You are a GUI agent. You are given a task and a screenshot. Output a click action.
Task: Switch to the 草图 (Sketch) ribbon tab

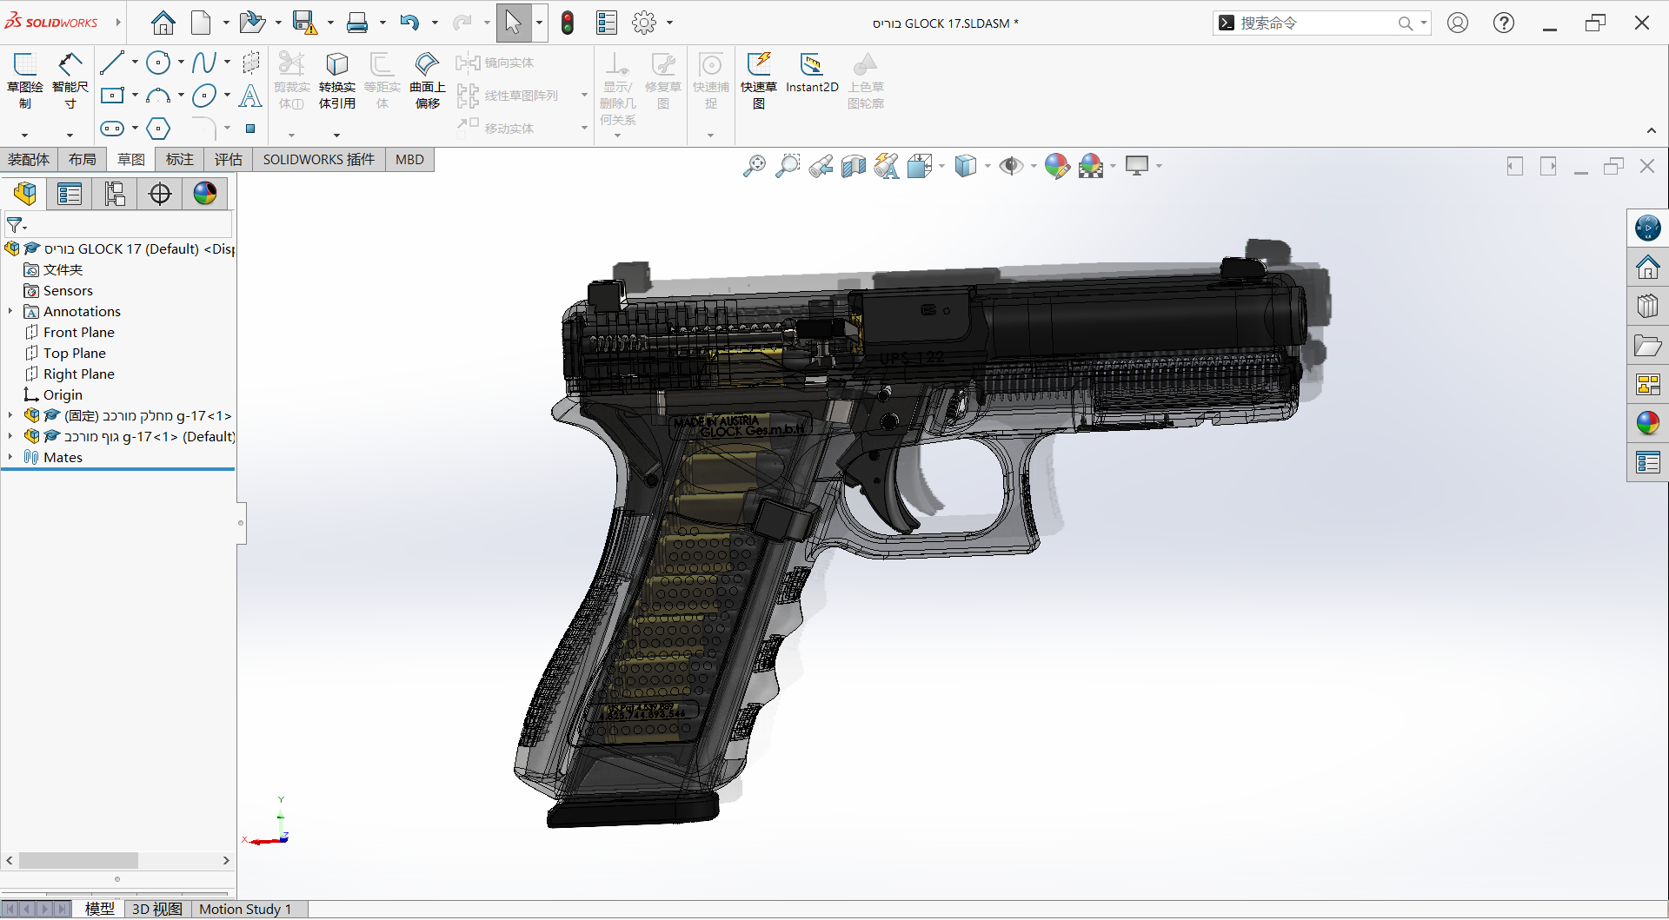(x=131, y=159)
